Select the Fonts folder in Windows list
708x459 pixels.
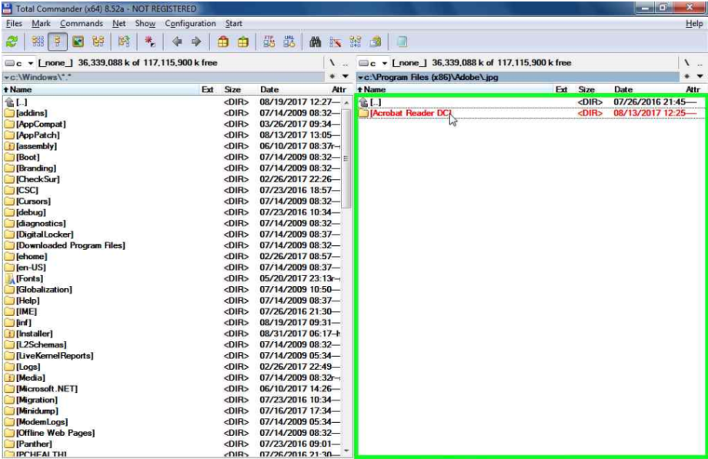pyautogui.click(x=29, y=278)
